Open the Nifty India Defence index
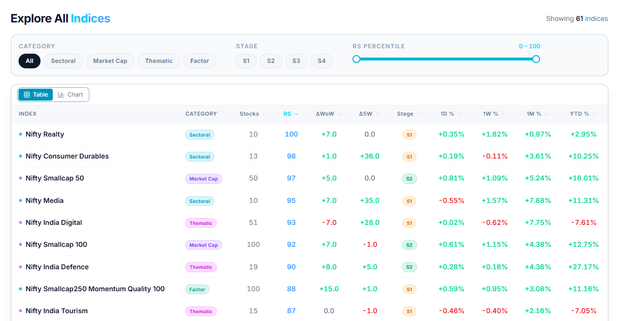 click(x=57, y=267)
